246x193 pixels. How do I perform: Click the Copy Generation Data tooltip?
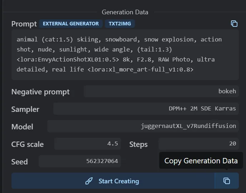point(201,161)
